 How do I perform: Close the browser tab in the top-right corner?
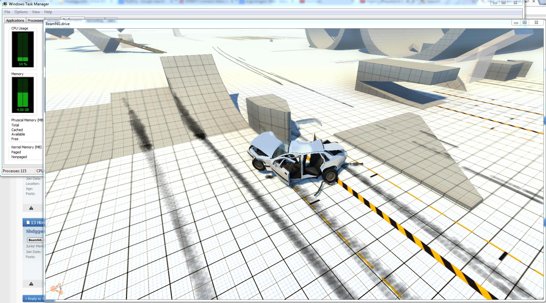534,2
